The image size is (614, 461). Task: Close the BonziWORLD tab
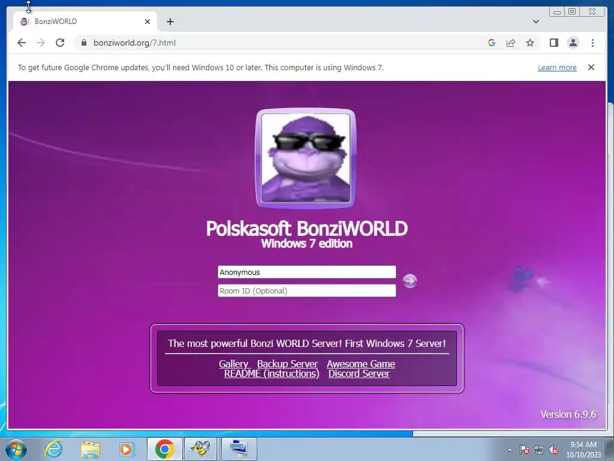pos(148,22)
